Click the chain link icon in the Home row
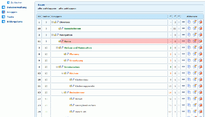Viewport: 205px width, 117px height. coord(183,41)
